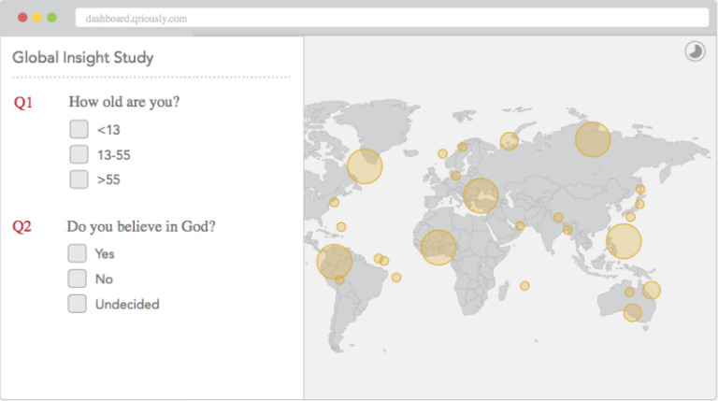Click the large bubble over North America
This screenshot has width=718, height=401.
[365, 166]
